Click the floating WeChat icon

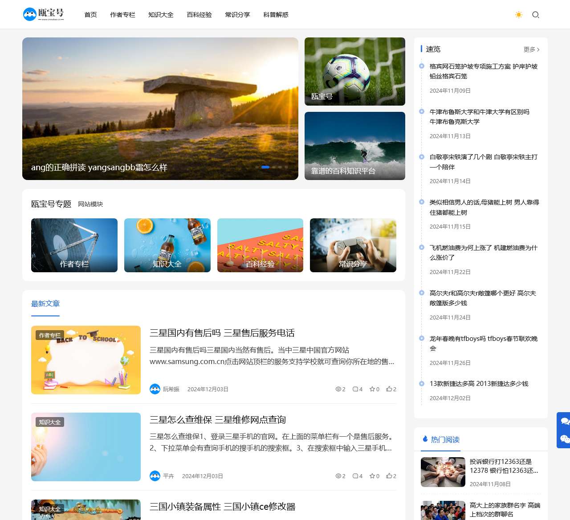coord(565,439)
